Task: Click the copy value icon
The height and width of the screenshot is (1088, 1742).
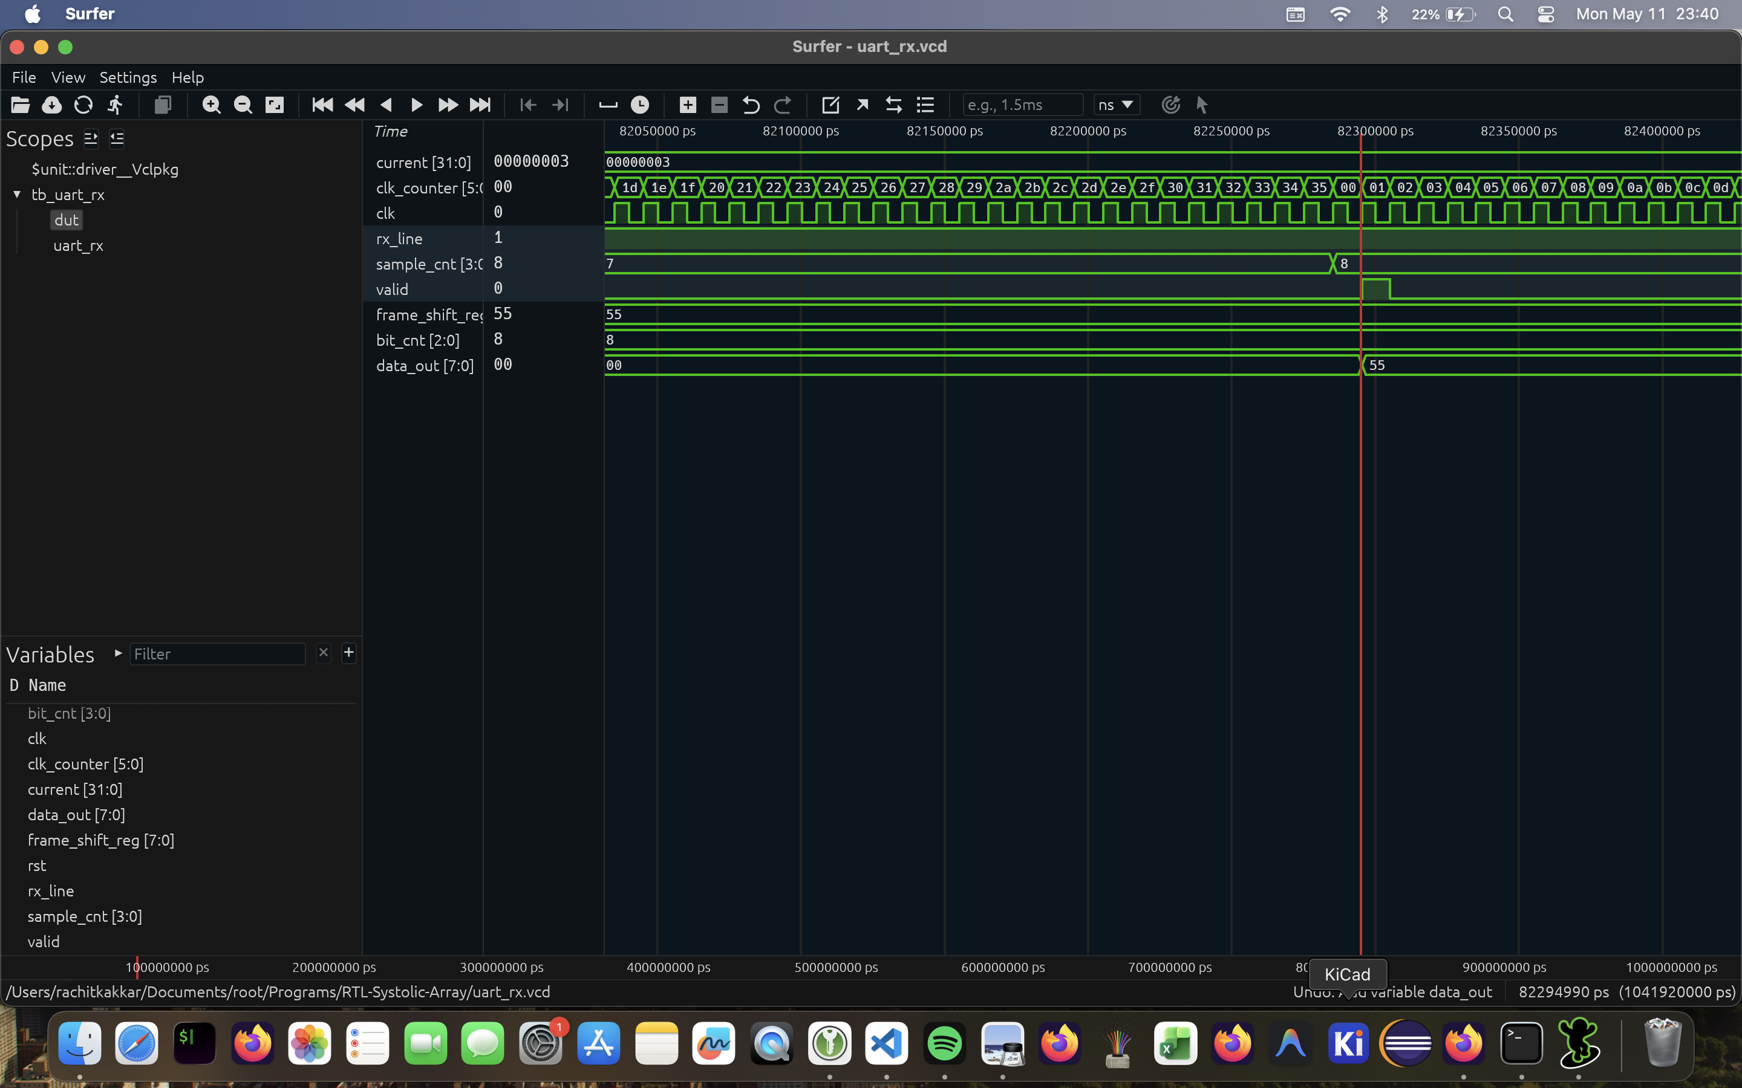Action: pos(163,105)
